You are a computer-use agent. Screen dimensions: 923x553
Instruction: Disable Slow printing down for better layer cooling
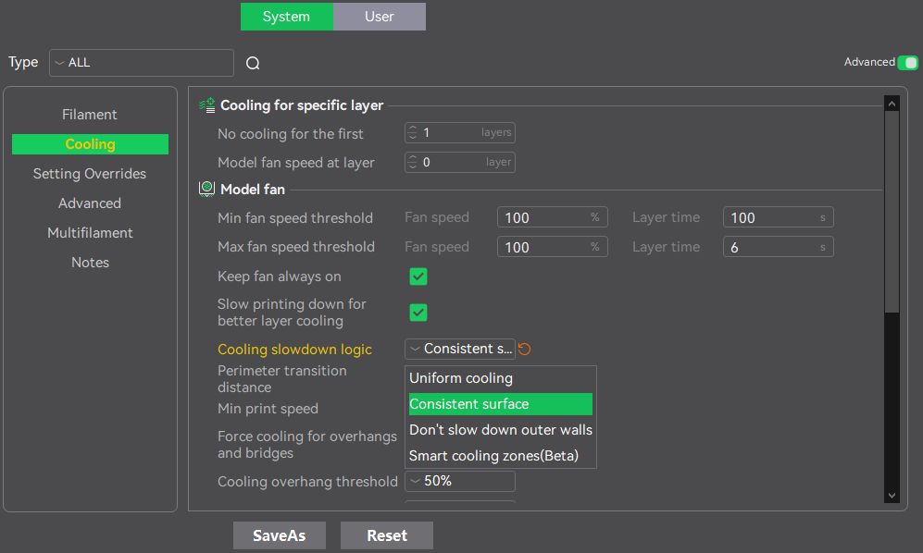[418, 313]
